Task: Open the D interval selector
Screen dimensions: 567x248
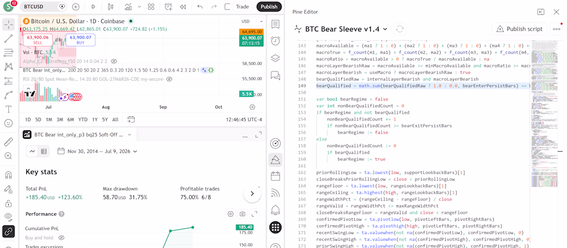Action: [93, 7]
